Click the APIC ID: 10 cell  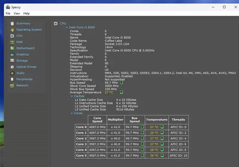179,155
